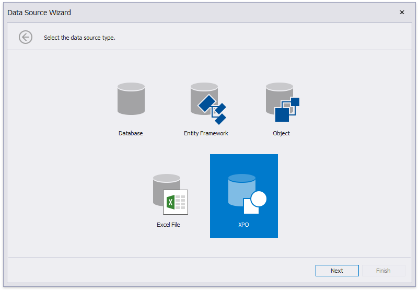Close the Data Source Wizard dialog
The image size is (419, 291).
[x=402, y=13]
